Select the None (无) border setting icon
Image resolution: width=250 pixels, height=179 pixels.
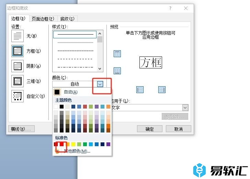[x=18, y=36]
